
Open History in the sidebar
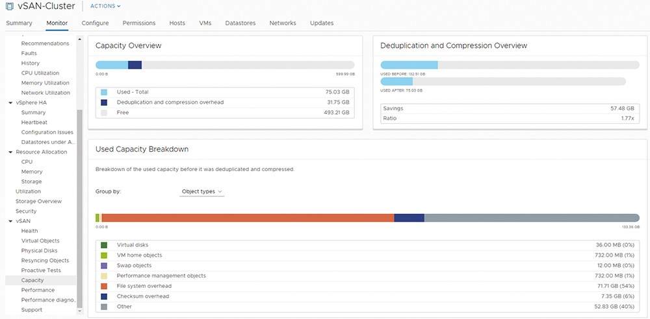pos(31,64)
